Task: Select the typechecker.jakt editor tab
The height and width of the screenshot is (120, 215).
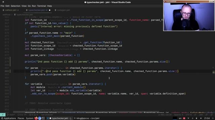Action: [38, 10]
